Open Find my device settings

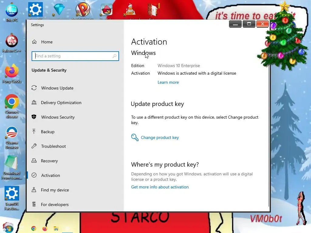click(55, 190)
